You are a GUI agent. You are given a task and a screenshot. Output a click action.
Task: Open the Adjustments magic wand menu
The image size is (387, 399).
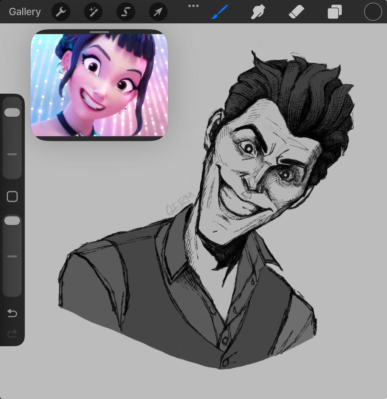pos(93,12)
